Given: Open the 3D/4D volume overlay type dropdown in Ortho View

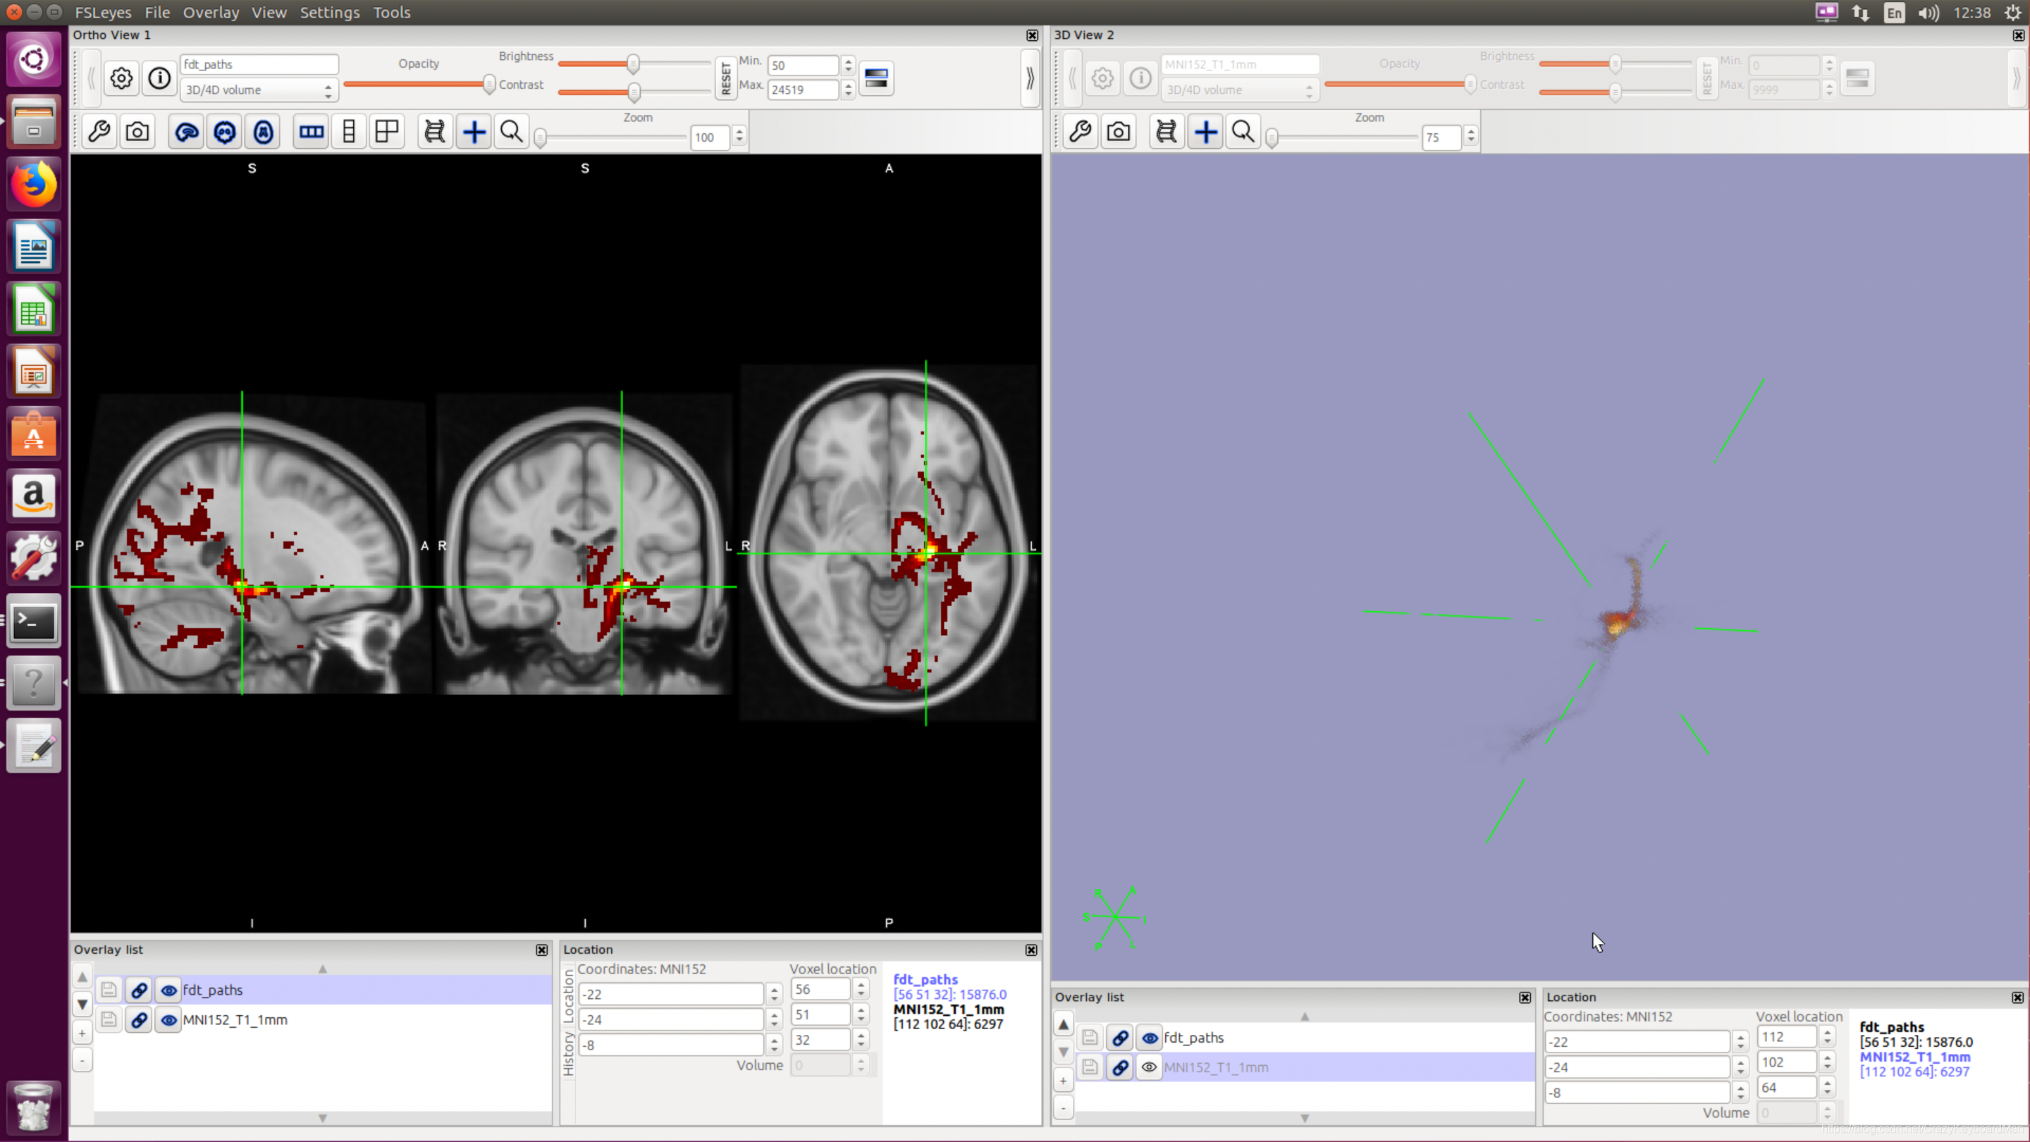Looking at the screenshot, I should click(259, 90).
